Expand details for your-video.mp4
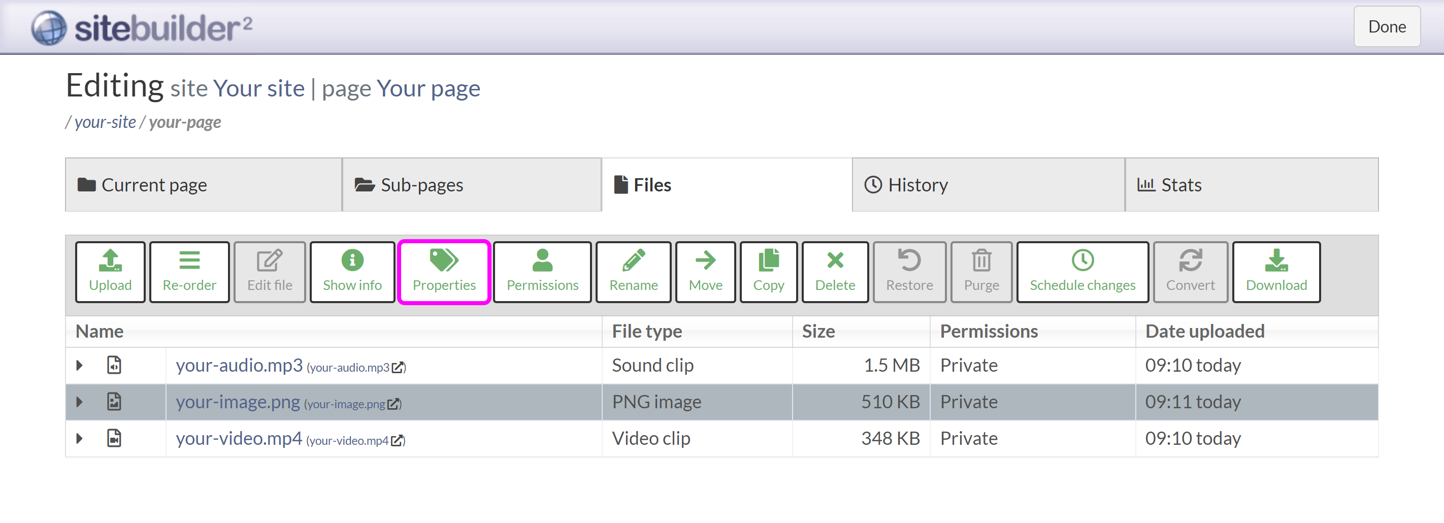This screenshot has height=523, width=1444. click(79, 438)
